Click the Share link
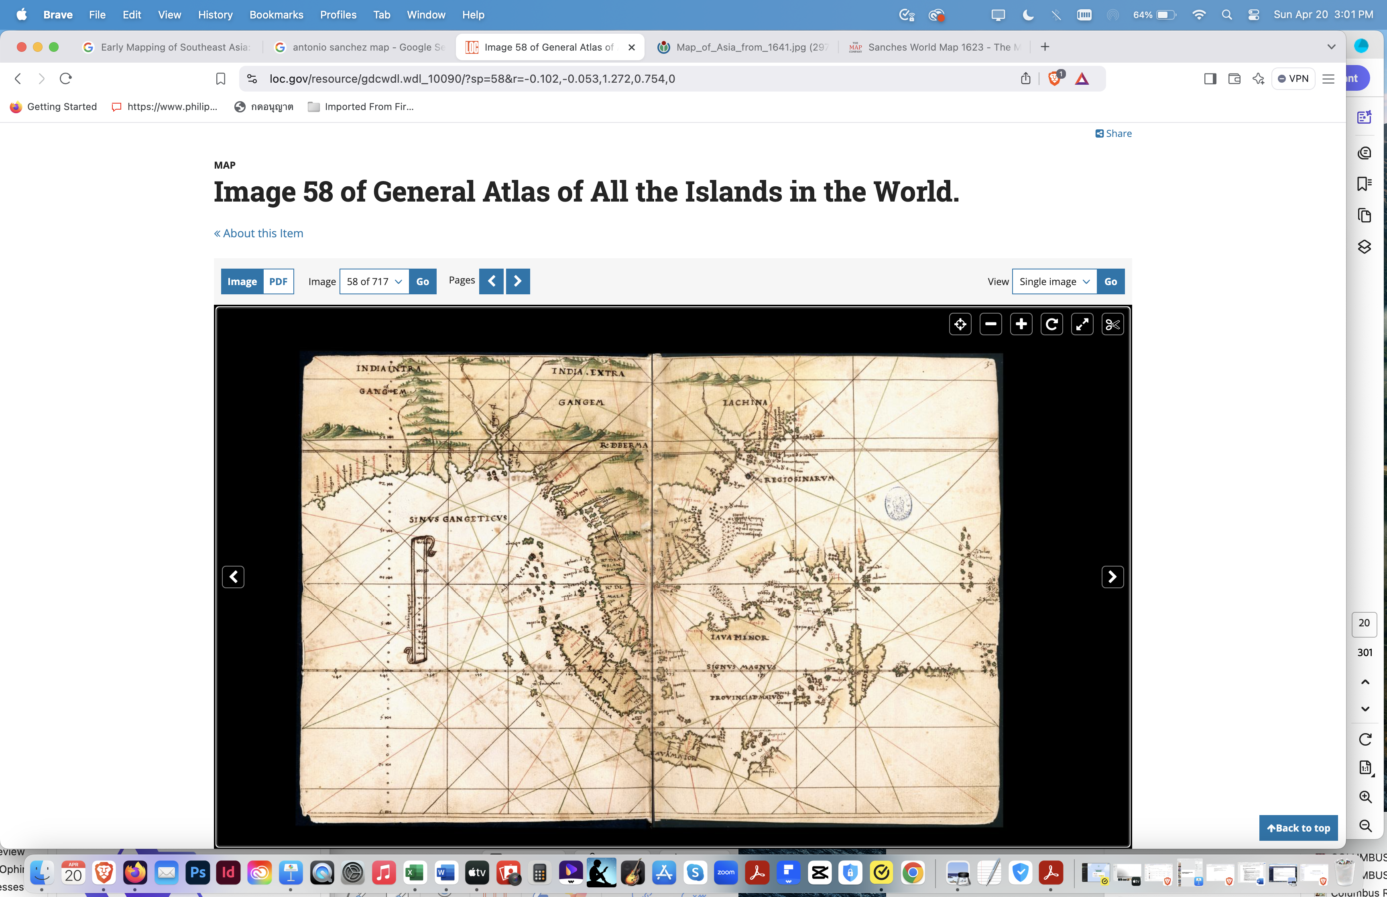This screenshot has width=1387, height=897. [1113, 133]
